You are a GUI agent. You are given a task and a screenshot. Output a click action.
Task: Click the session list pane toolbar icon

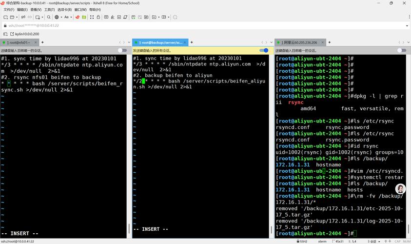[x=146, y=17]
